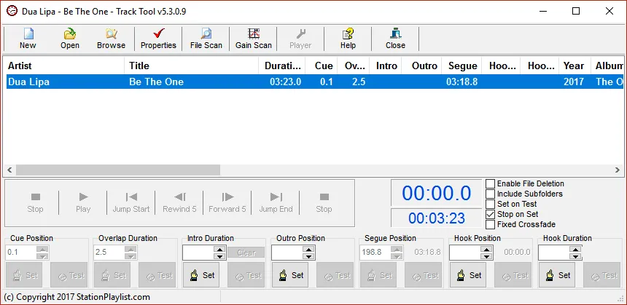Screen dimensions: 627x305
Task: Click the Browse folder icon
Action: (111, 39)
